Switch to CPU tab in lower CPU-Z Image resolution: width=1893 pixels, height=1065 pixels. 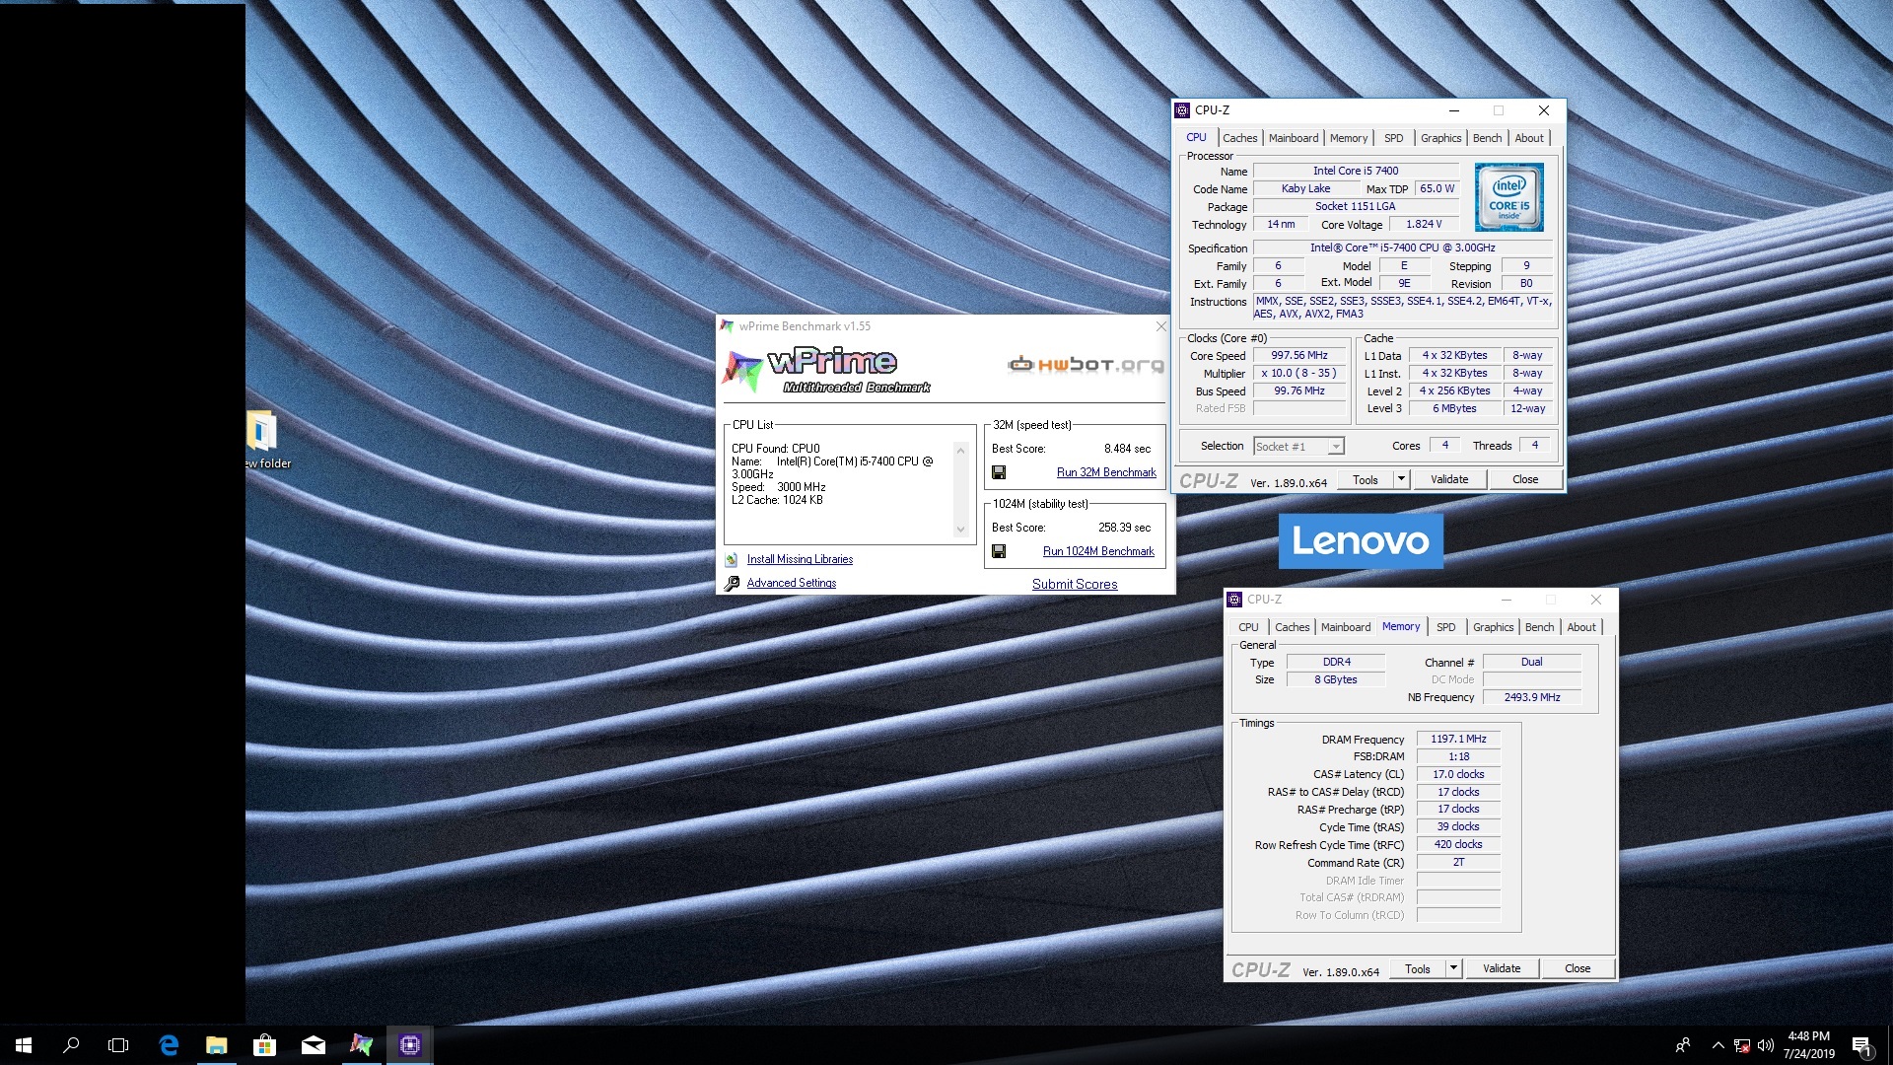(x=1248, y=627)
